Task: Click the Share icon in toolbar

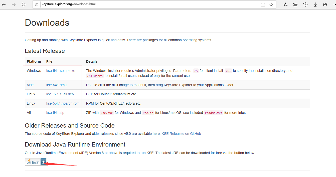Action: [x=325, y=4]
